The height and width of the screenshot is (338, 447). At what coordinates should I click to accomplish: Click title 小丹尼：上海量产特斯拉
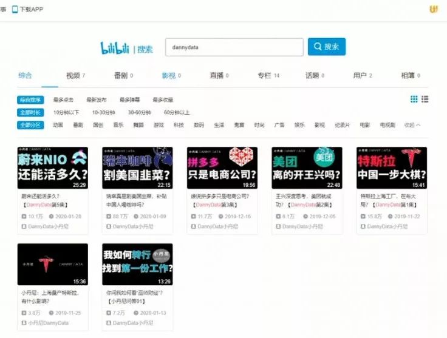tap(50, 297)
